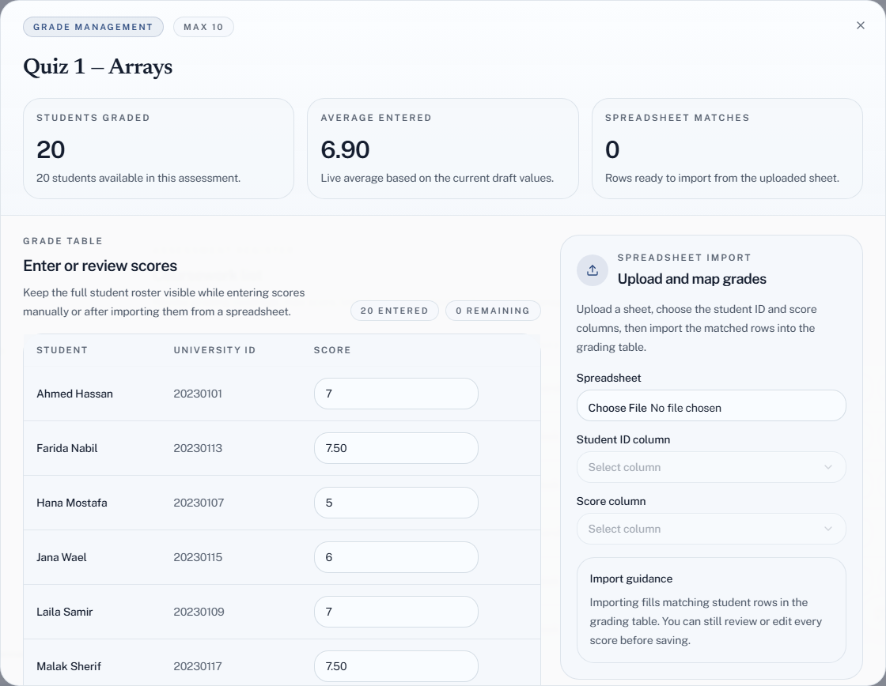Edit the score for Hana Mostafa
Screen dimensions: 886x686
pyautogui.click(x=396, y=503)
